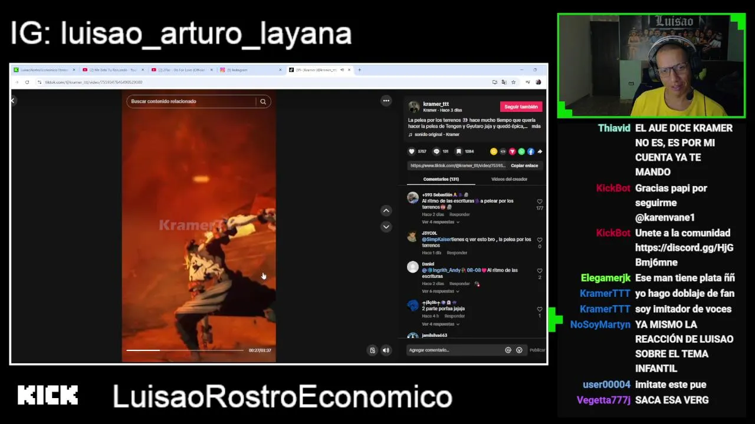Reply to '2 parte porfaa jajaja' comment
Image resolution: width=755 pixels, height=424 pixels.
455,316
